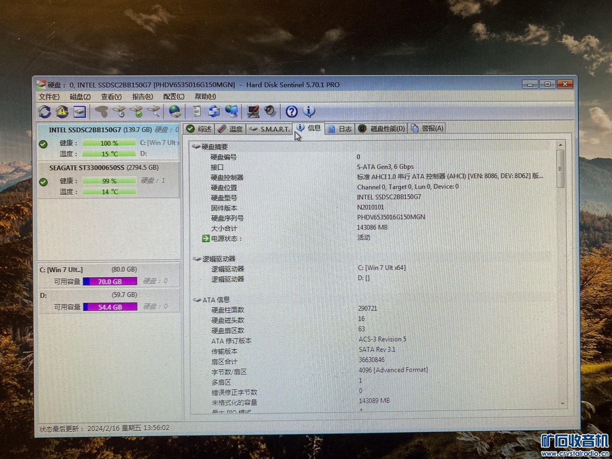Image resolution: width=612 pixels, height=459 pixels.
Task: Switch to the 温度 tab
Action: [x=230, y=129]
